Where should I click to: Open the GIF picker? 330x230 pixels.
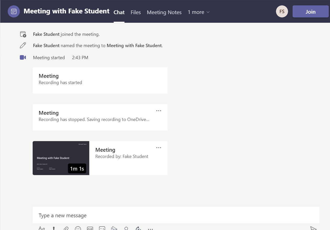[90, 228]
